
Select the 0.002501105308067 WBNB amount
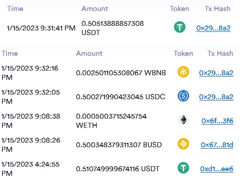coord(121,73)
